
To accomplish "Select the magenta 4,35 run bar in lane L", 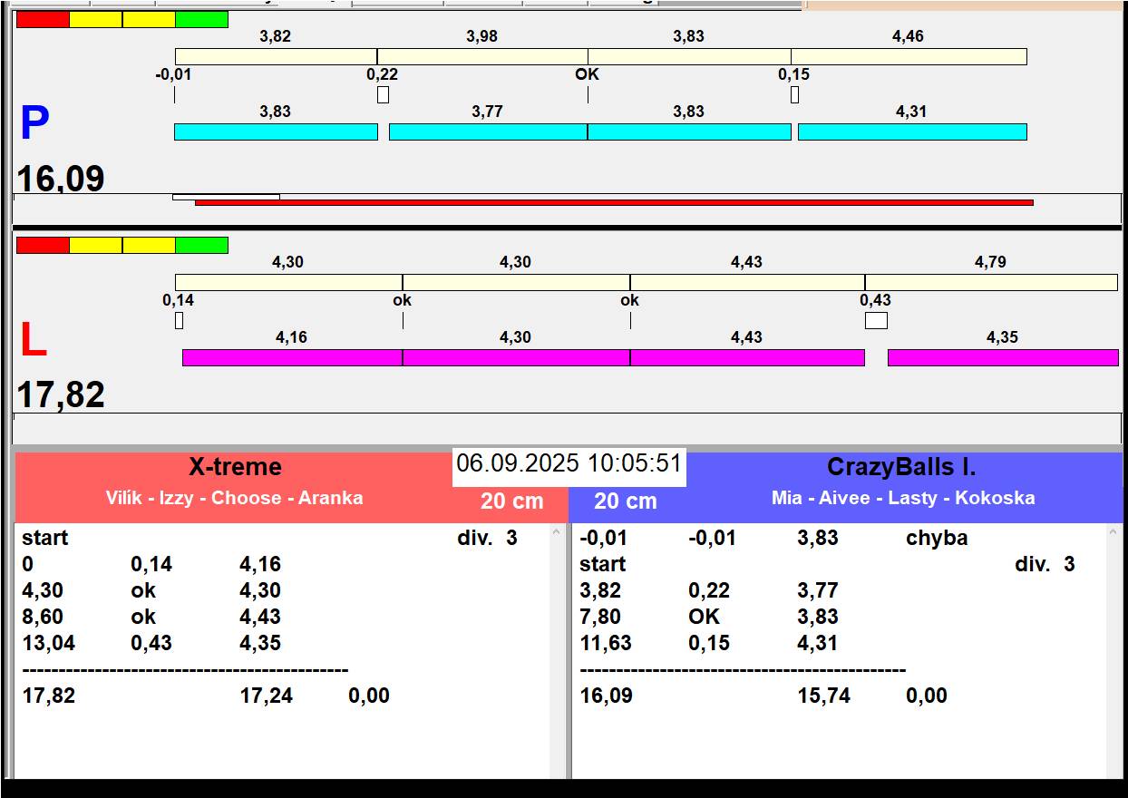I will coord(1002,358).
